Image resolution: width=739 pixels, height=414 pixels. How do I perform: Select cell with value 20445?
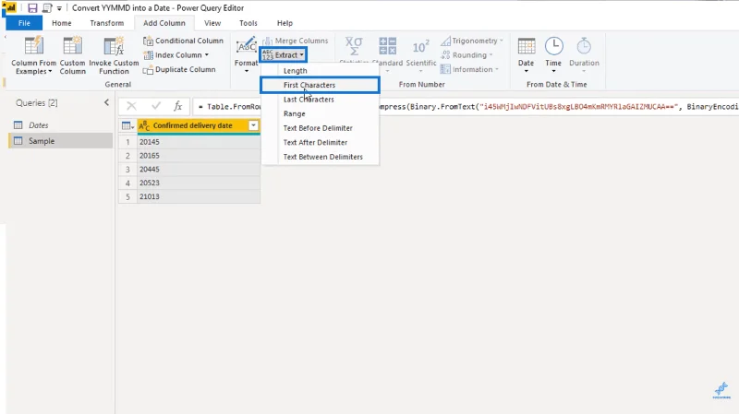[199, 169]
